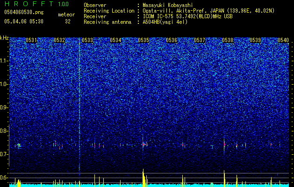Click the 0539 time marker
Viewport: 294px width, 187px height.
[255, 40]
